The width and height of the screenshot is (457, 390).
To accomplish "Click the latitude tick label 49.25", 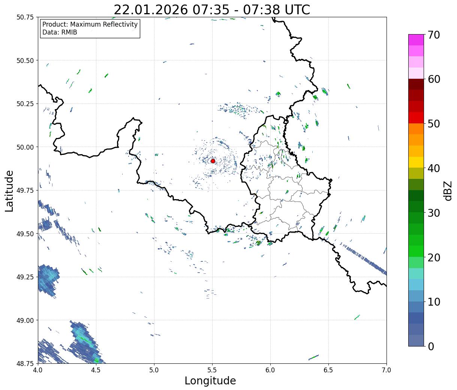I will [25, 277].
